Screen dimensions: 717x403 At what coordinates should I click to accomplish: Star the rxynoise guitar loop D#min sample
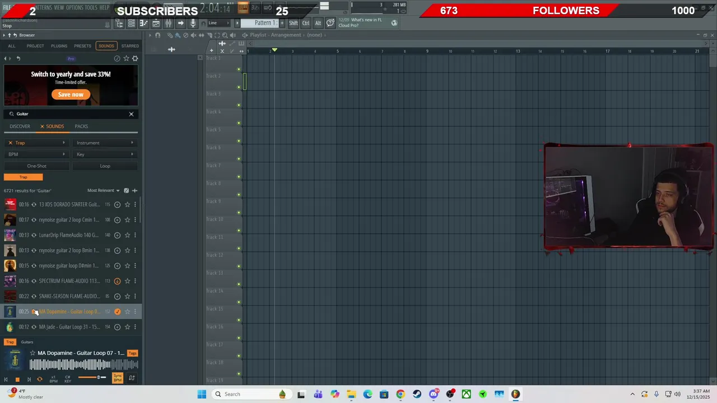click(x=127, y=266)
